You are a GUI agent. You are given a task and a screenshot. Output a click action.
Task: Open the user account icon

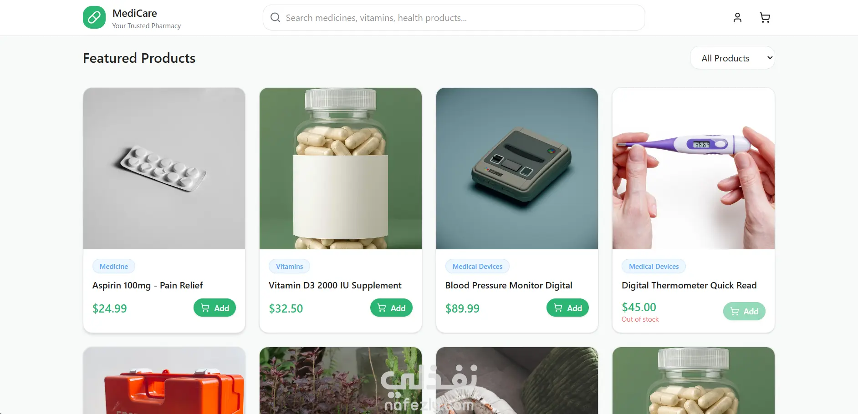point(737,18)
